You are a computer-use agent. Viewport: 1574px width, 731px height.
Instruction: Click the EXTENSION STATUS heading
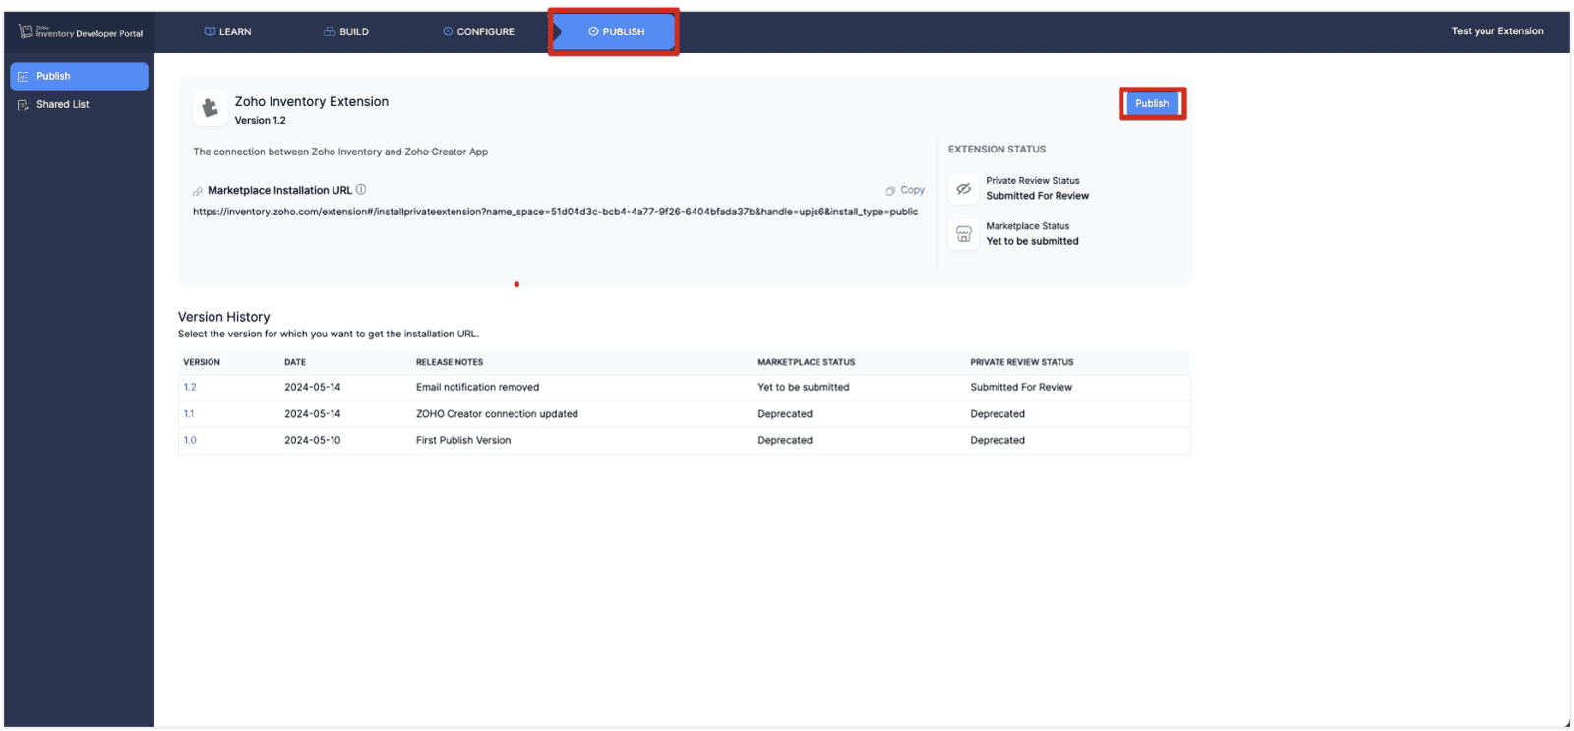(997, 150)
